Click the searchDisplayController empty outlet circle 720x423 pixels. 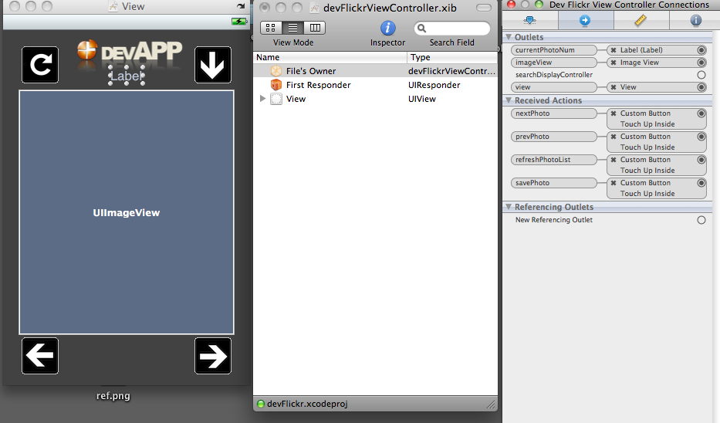(701, 75)
